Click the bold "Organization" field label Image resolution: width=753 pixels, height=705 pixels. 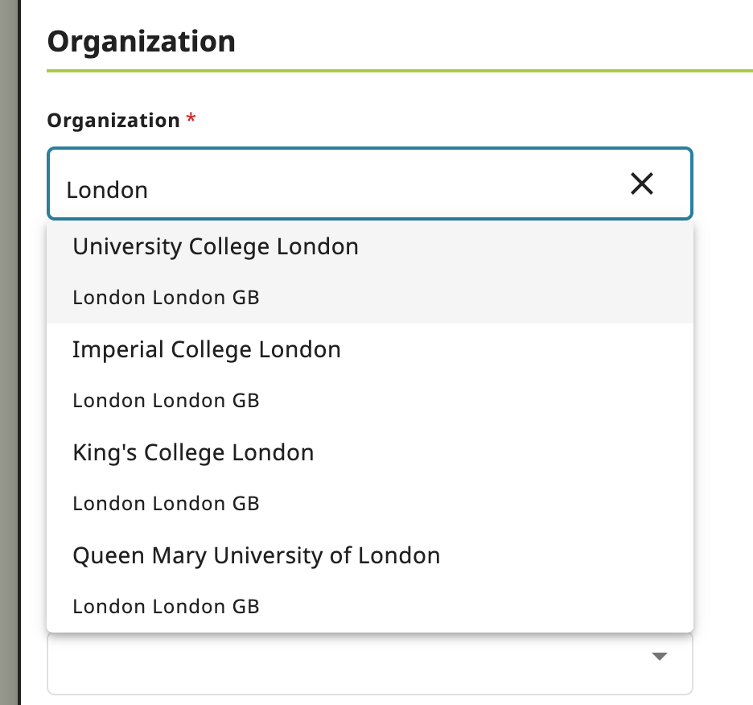113,121
